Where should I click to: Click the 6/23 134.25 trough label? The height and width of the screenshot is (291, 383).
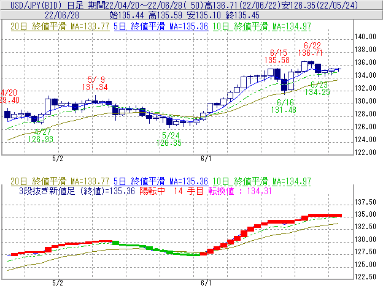point(317,88)
